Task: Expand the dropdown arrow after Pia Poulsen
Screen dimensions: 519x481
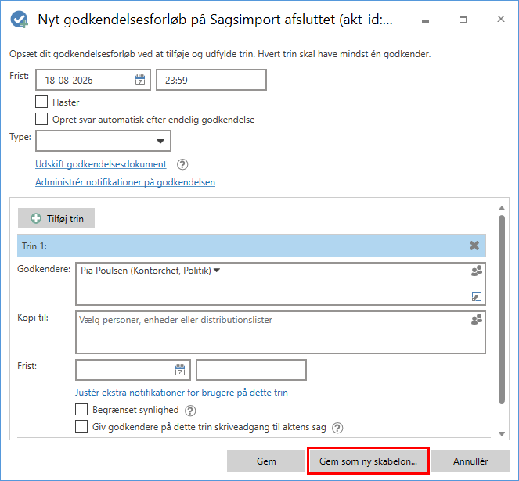Action: click(217, 271)
